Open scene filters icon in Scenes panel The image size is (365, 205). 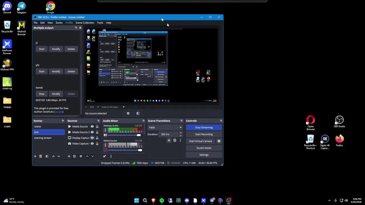point(47,156)
